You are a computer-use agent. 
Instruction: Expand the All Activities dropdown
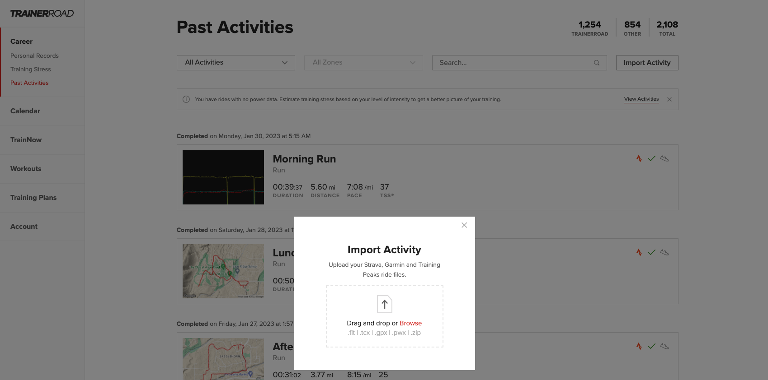[236, 63]
